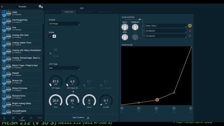Switch to the MODULATION tab

69,12
